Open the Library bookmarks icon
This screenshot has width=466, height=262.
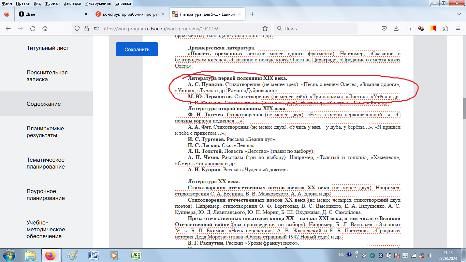point(409,29)
